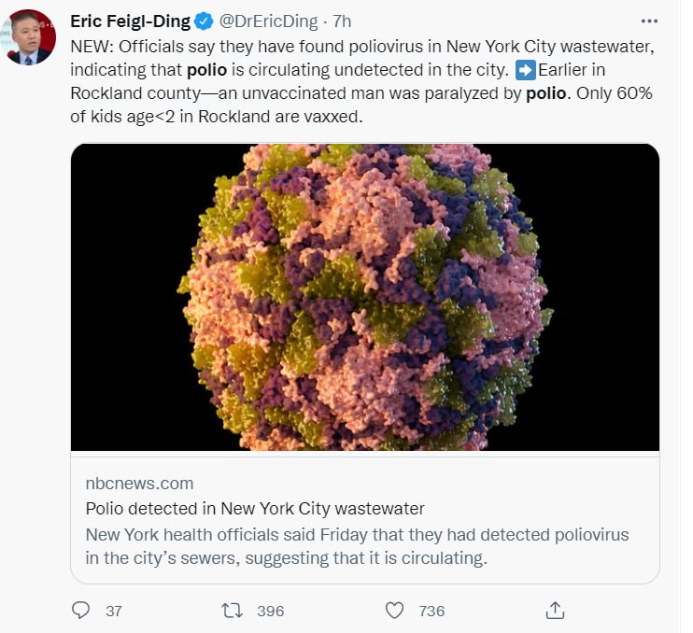
Task: Click the retweet arrows icon
Action: pyautogui.click(x=231, y=611)
